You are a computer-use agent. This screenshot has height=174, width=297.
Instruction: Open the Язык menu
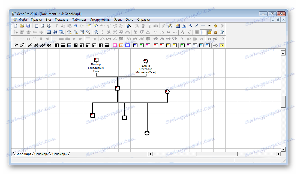coord(118,20)
